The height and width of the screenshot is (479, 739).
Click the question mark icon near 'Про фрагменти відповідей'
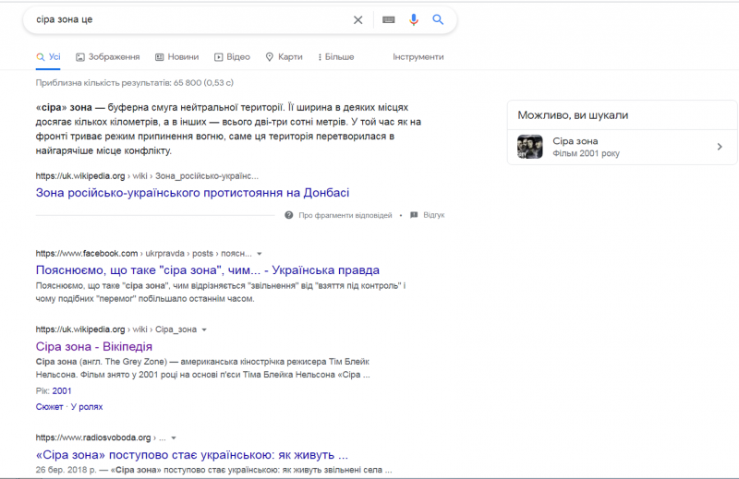pyautogui.click(x=289, y=215)
